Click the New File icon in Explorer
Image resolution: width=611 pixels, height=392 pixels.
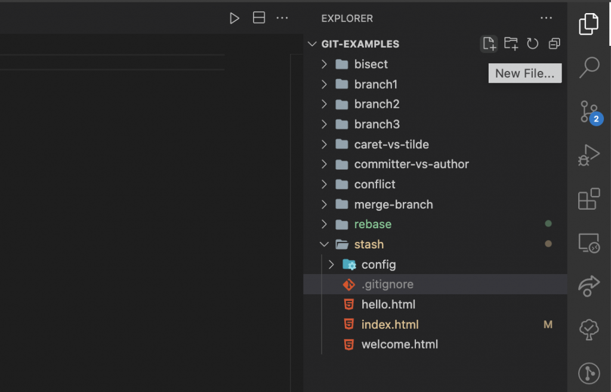point(489,43)
